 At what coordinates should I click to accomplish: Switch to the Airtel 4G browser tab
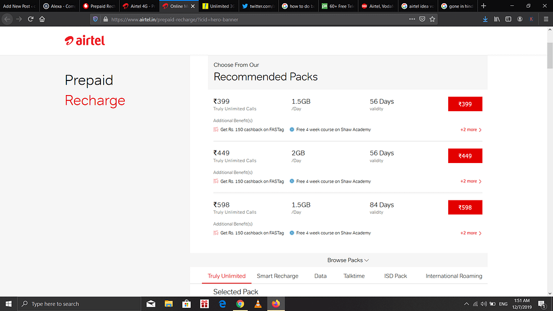pyautogui.click(x=139, y=6)
